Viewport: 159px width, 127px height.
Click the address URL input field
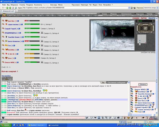coord(75,8)
